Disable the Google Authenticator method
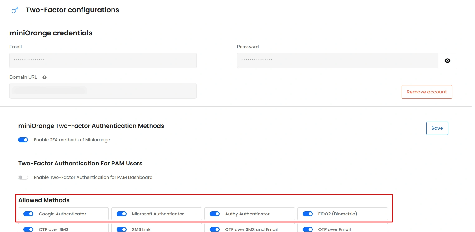 pyautogui.click(x=28, y=214)
